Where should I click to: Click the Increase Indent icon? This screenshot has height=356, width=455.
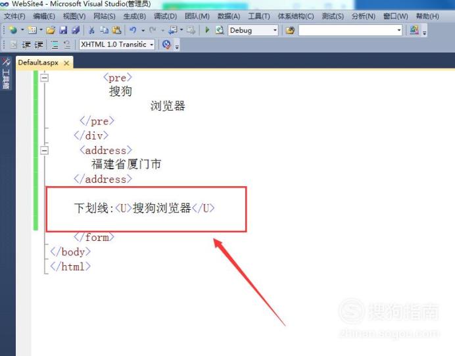coord(39,45)
